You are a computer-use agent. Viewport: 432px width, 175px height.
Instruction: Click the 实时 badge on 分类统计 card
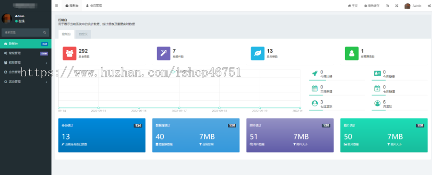[x=138, y=126]
